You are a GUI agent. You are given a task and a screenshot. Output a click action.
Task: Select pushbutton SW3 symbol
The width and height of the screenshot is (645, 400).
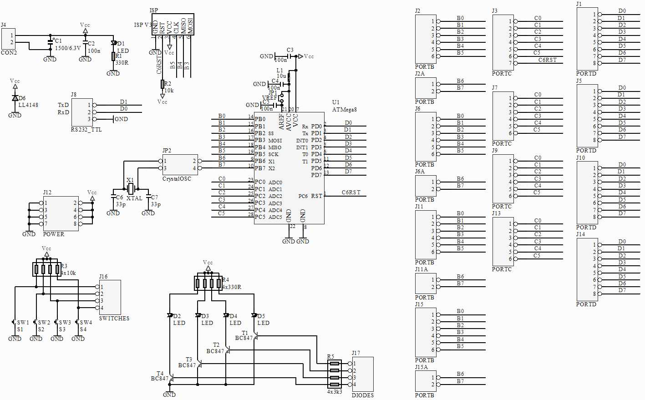click(x=56, y=323)
